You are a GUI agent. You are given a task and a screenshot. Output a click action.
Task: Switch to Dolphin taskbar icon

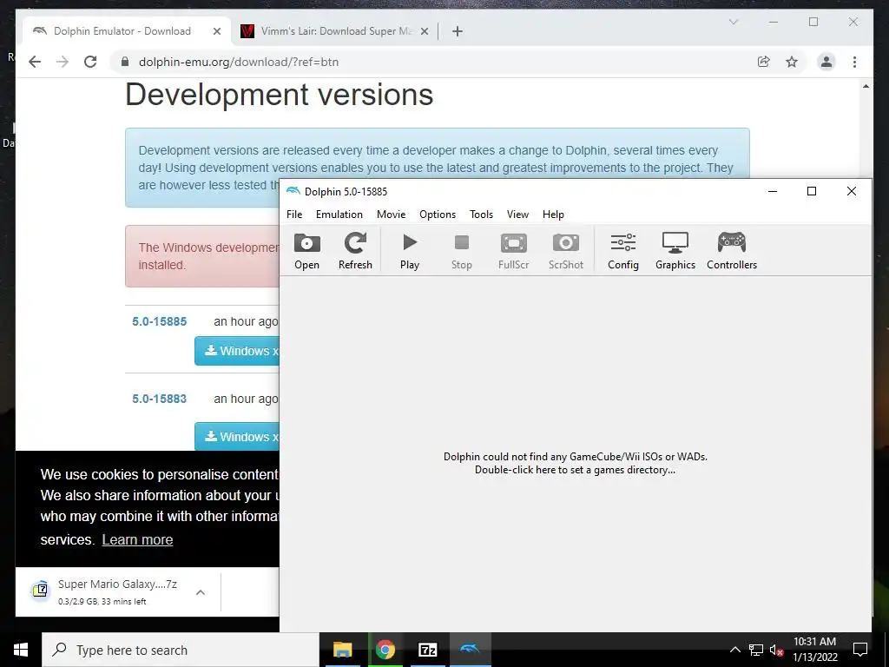[x=470, y=650]
